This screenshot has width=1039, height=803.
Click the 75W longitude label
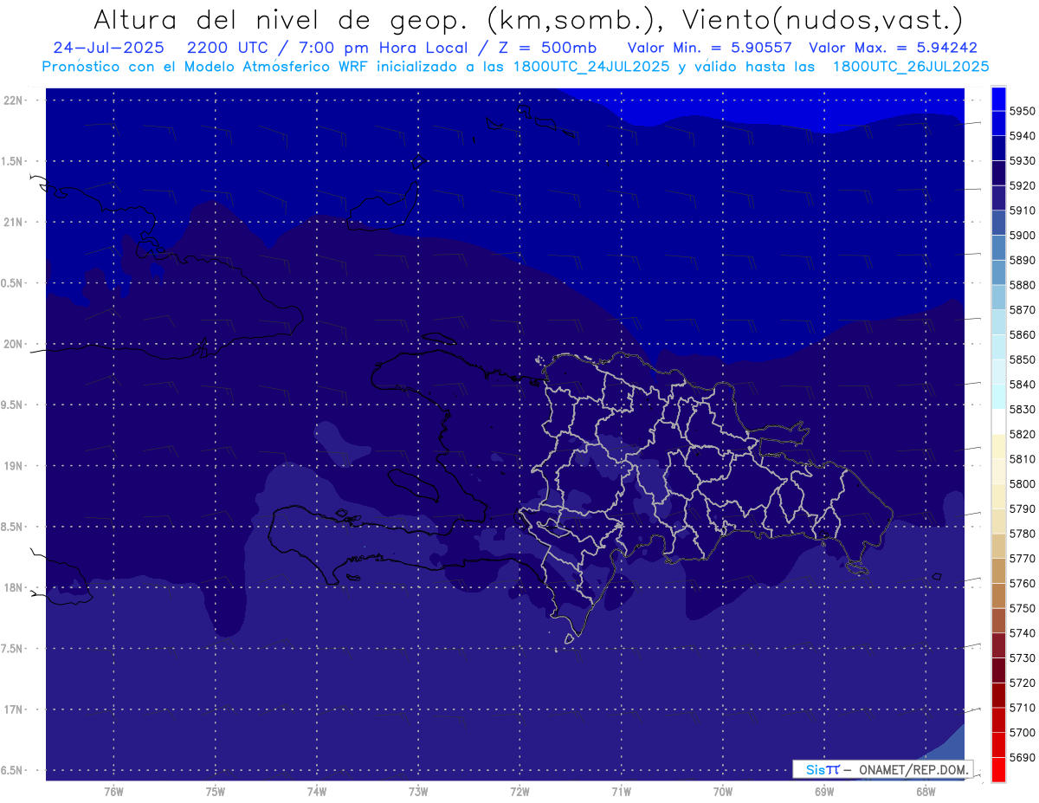point(216,792)
